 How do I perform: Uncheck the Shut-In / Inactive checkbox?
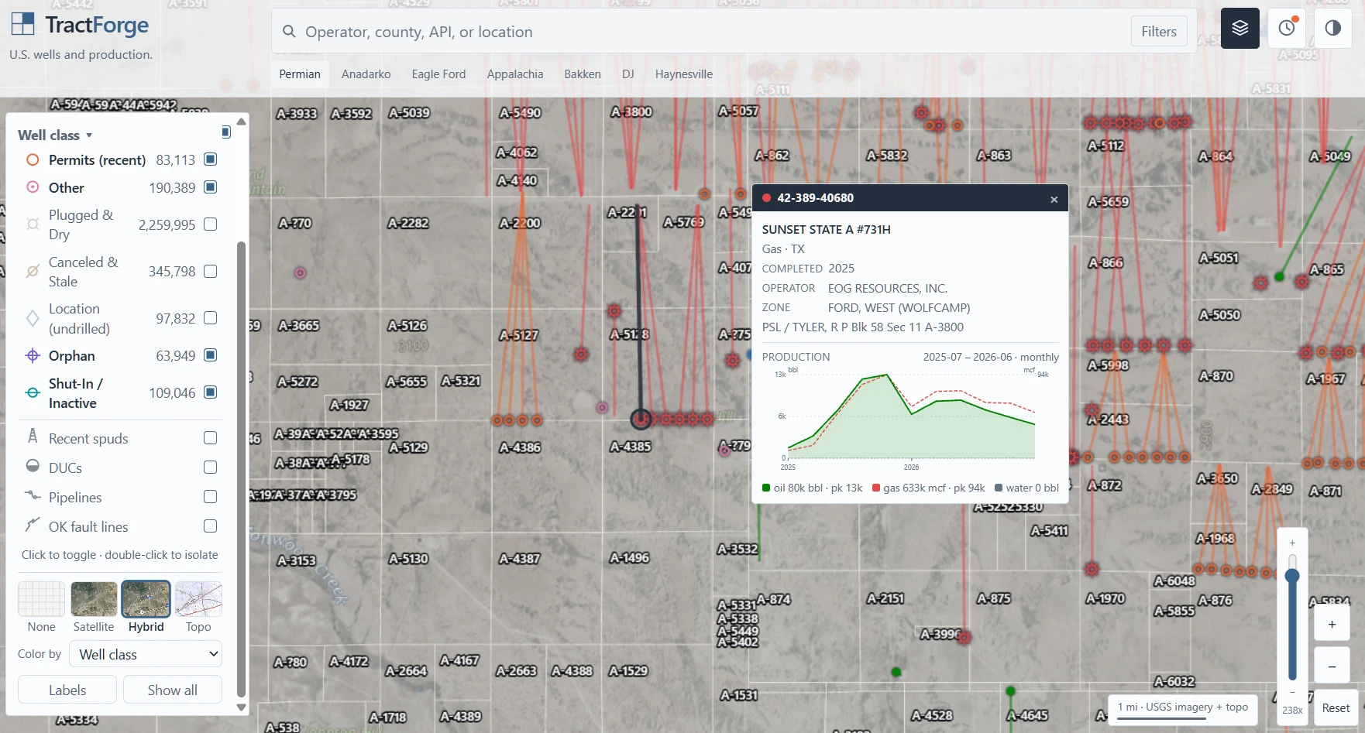pyautogui.click(x=210, y=392)
